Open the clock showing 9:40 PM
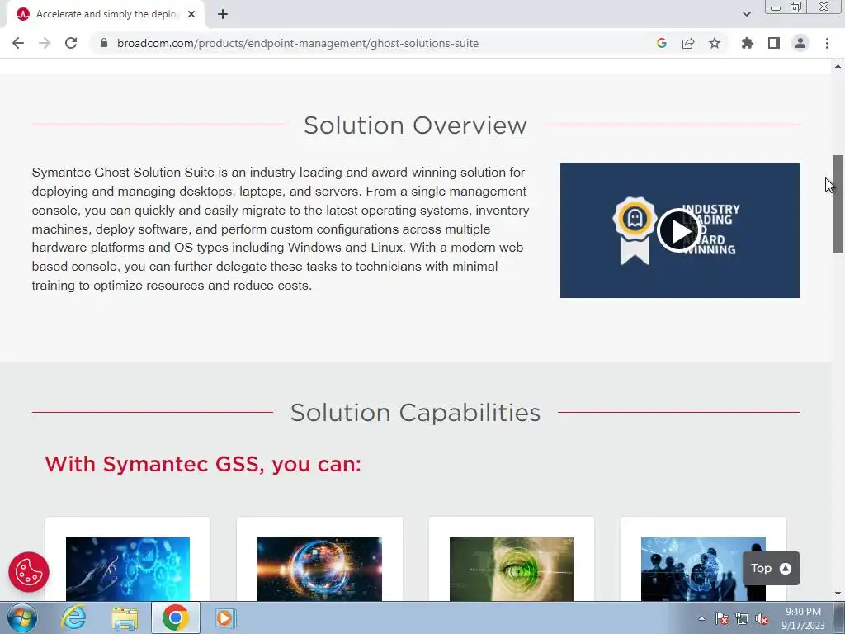Screen dimensions: 845x634 tap(803, 618)
